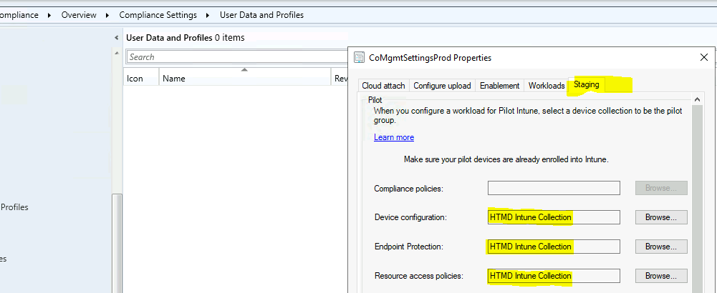
Task: Expand the arrow after Overview breadcrumb
Action: pyautogui.click(x=107, y=15)
